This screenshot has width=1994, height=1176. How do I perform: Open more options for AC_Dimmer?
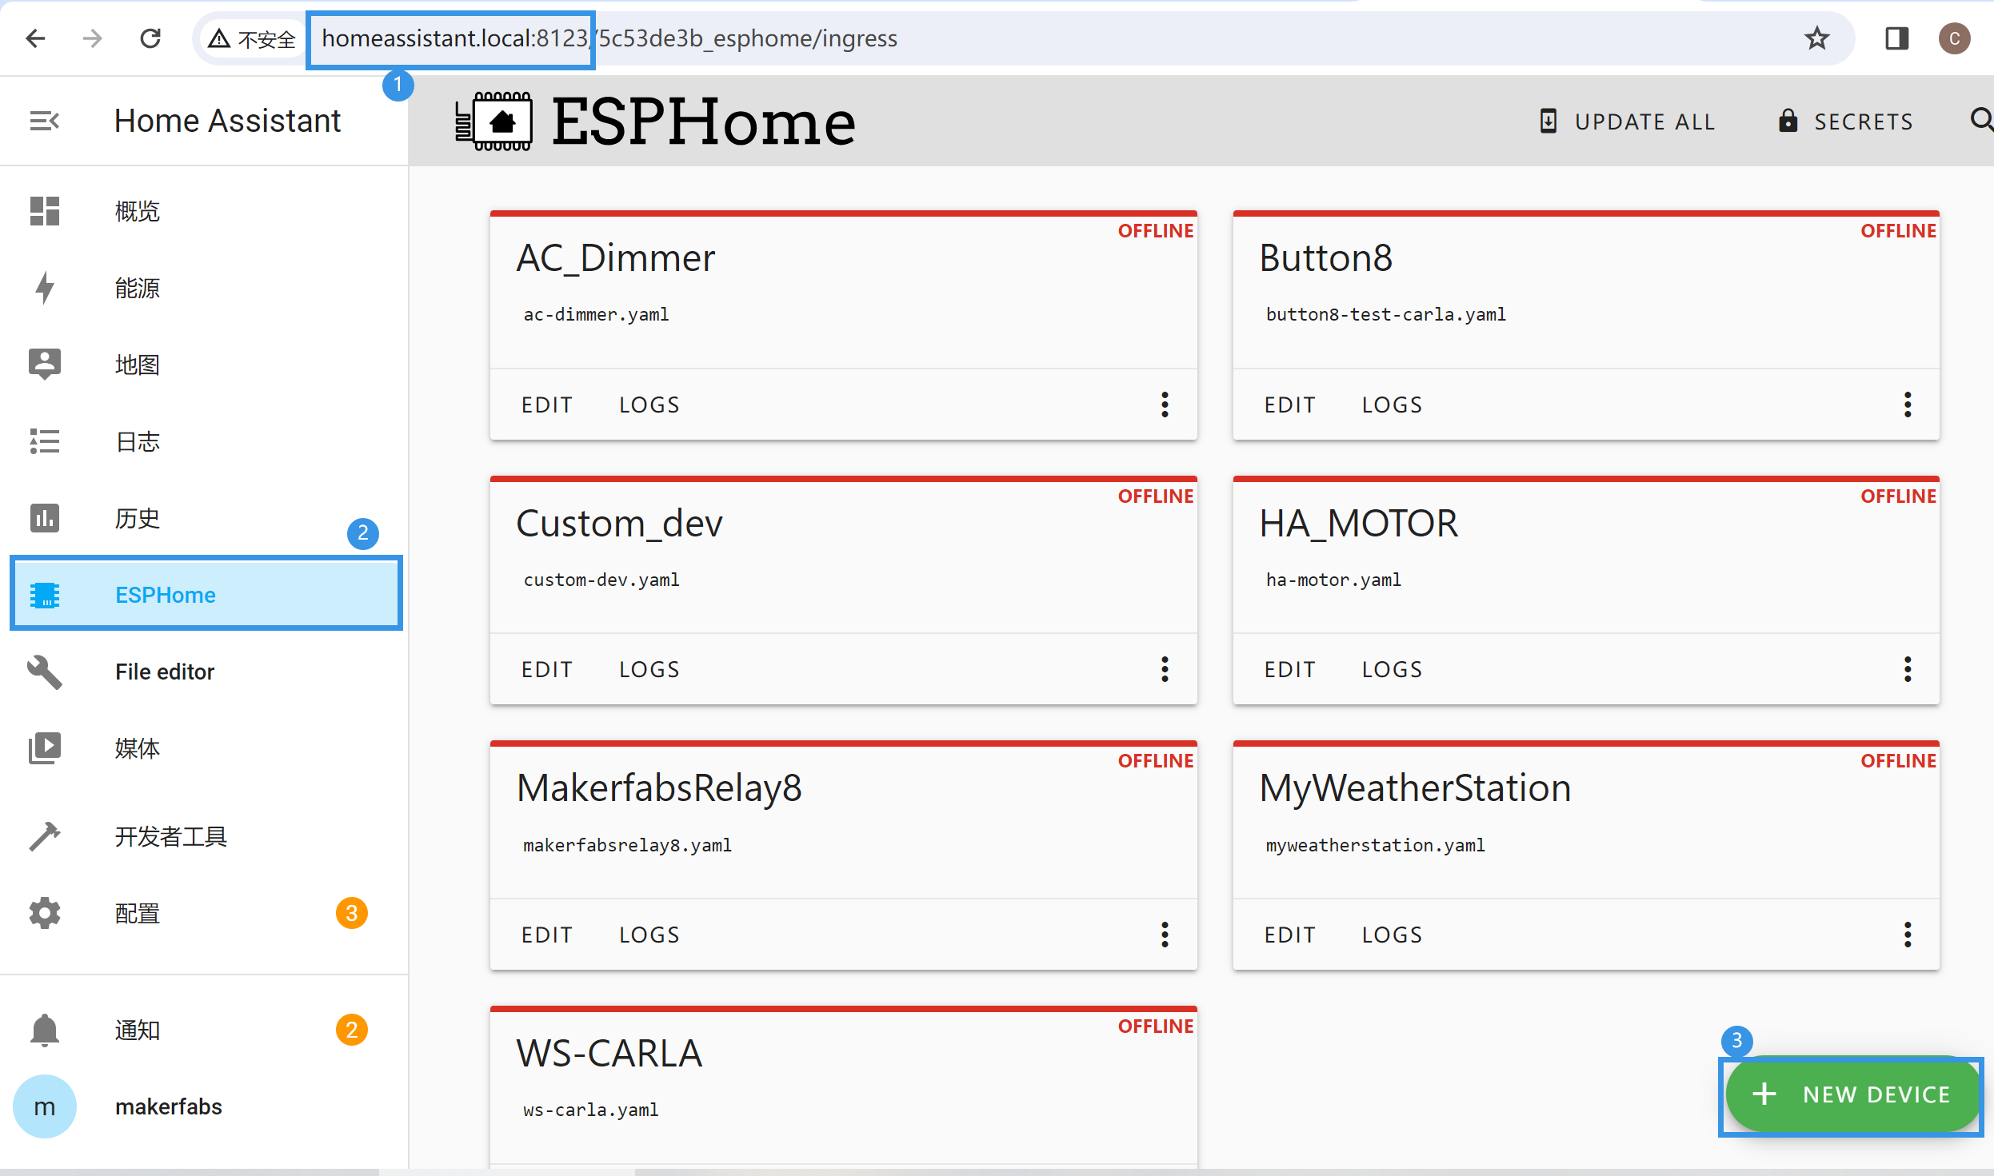click(x=1165, y=405)
